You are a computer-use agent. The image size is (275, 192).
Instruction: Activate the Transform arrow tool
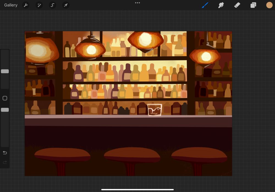click(x=66, y=5)
